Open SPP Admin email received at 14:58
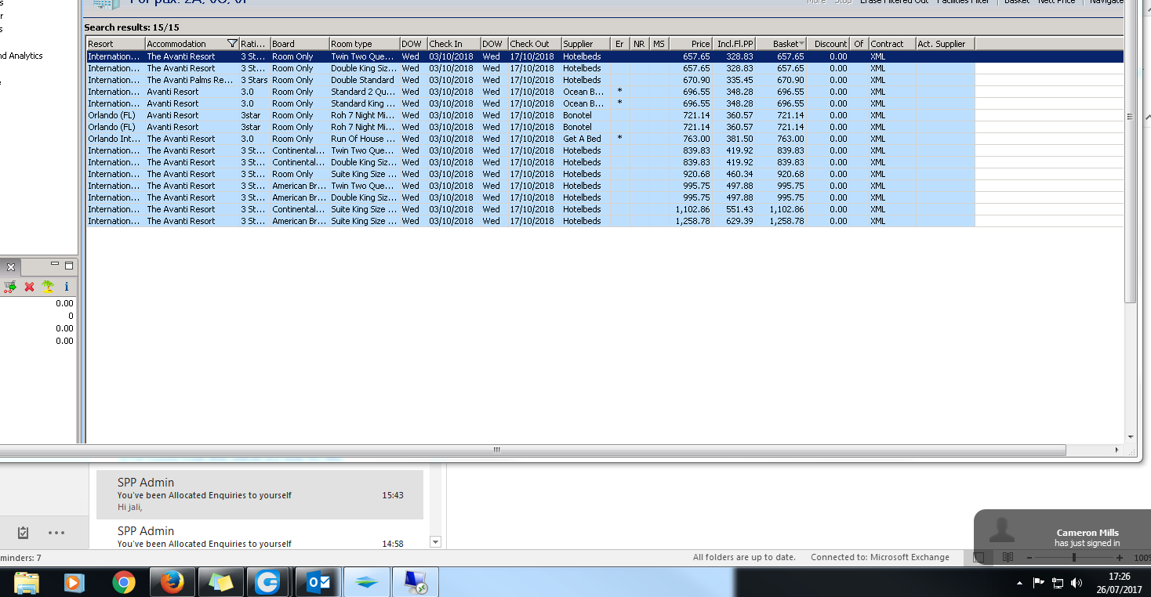This screenshot has height=597, width=1151. coord(260,535)
